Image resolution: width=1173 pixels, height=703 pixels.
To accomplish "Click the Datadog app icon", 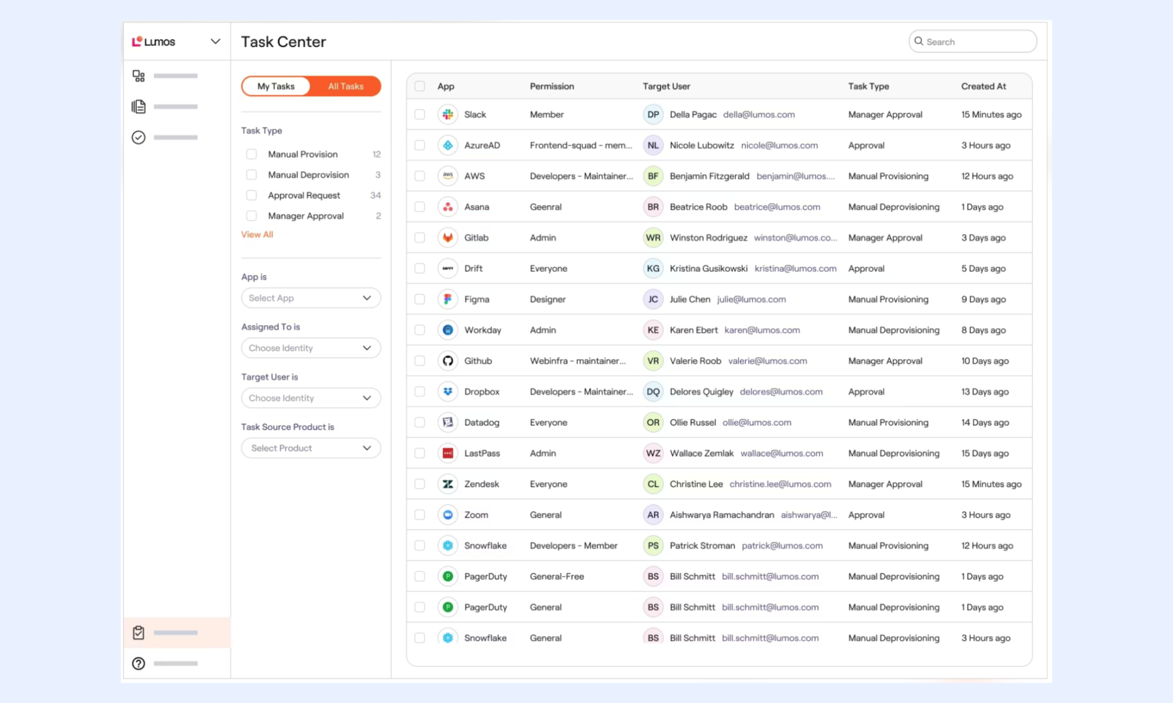I will click(x=448, y=422).
